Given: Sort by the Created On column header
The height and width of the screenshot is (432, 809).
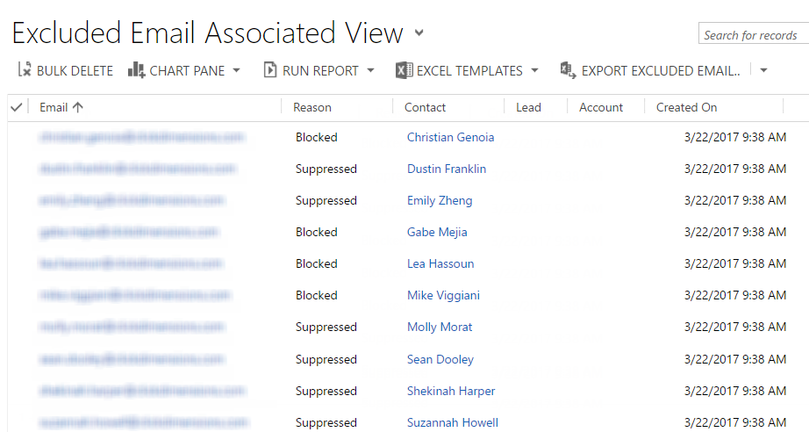Looking at the screenshot, I should pyautogui.click(x=686, y=107).
